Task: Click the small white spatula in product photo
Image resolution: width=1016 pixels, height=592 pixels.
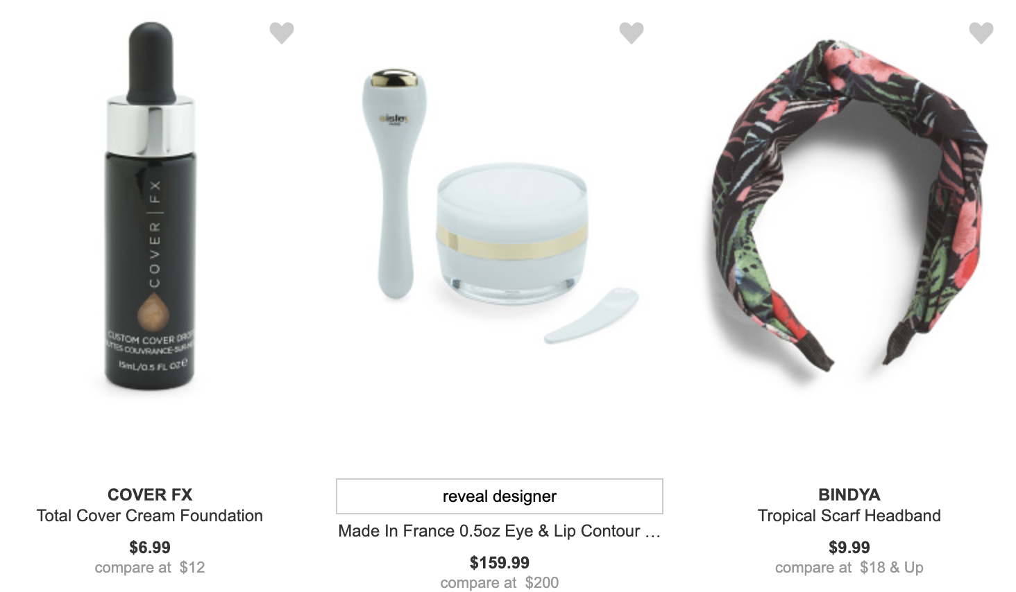Action: (591, 316)
